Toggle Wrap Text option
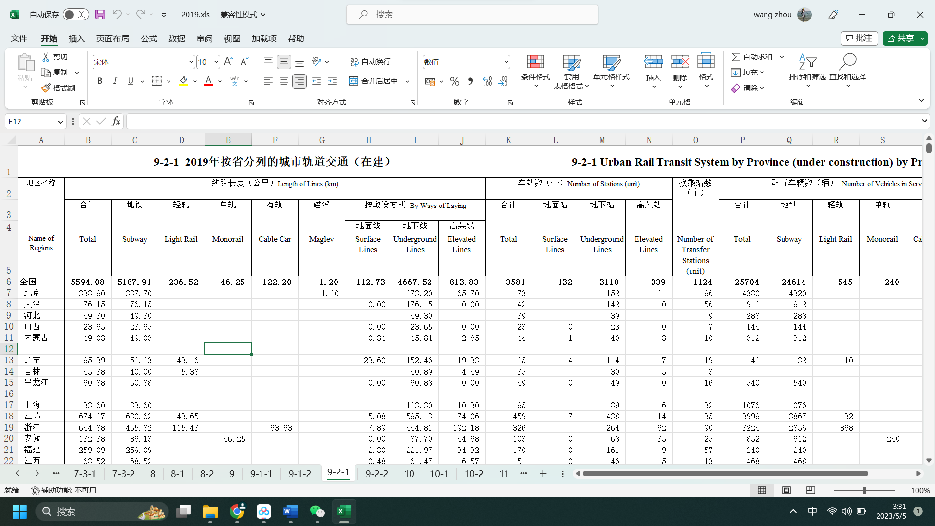935x526 pixels. [371, 62]
